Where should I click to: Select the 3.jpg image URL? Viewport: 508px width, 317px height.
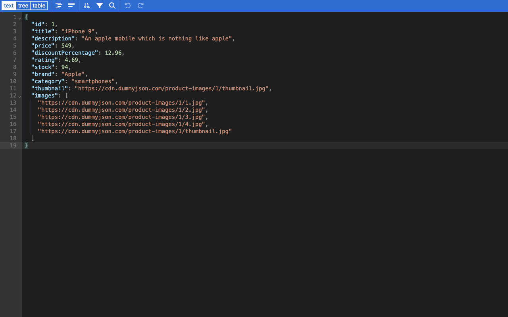(121, 117)
